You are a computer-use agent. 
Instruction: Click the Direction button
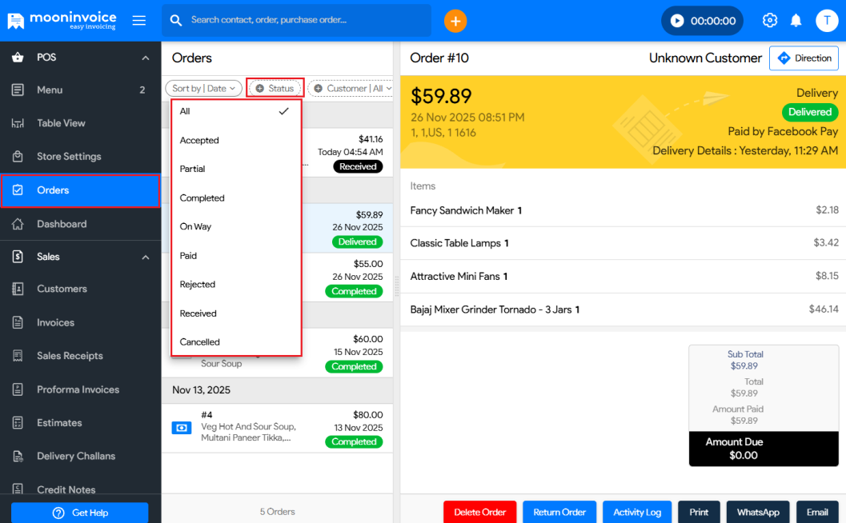point(804,58)
